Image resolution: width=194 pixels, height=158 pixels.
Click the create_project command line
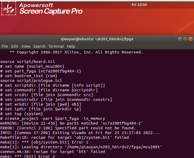point(53,118)
